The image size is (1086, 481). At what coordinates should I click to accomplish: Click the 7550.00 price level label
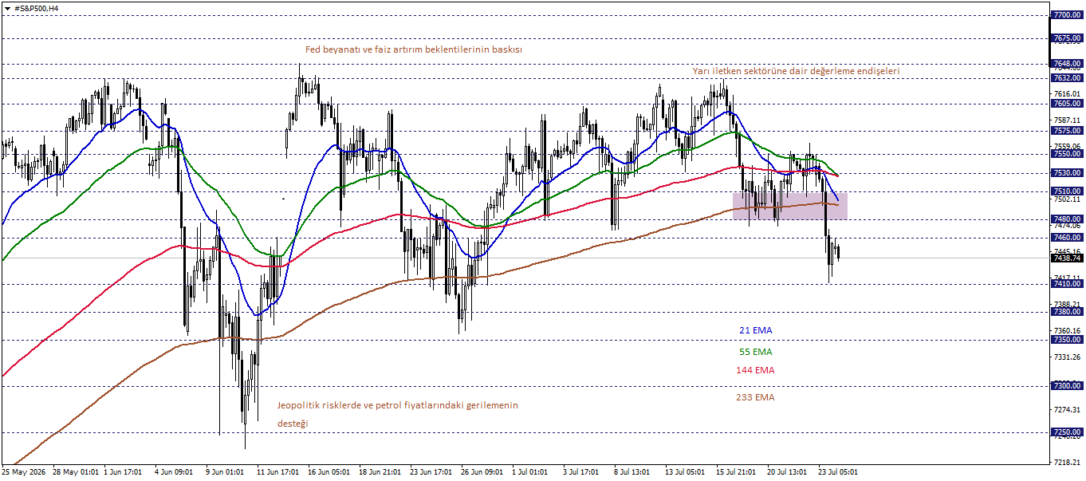pyautogui.click(x=1067, y=154)
